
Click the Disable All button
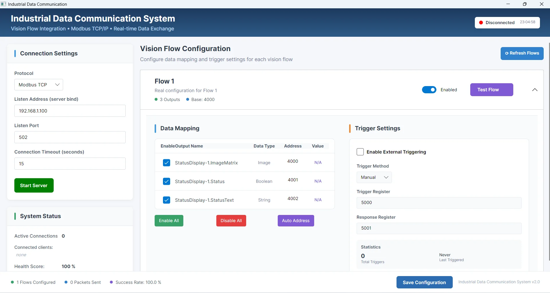click(231, 221)
